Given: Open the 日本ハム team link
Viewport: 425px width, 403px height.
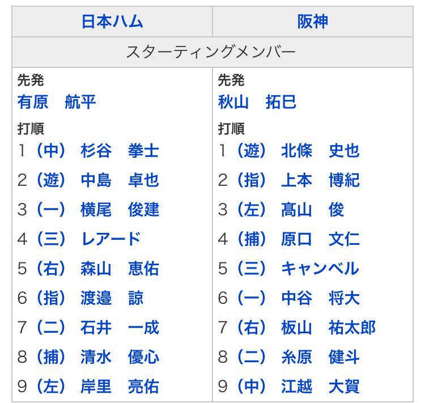Looking at the screenshot, I should click(x=112, y=22).
